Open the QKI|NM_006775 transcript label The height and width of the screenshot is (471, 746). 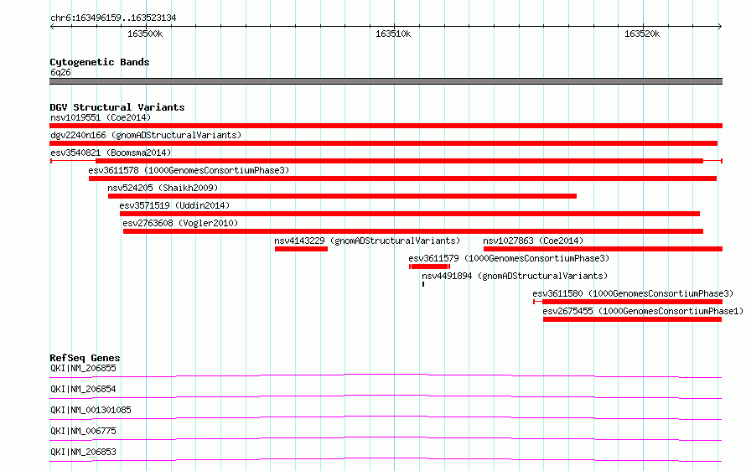pos(83,431)
